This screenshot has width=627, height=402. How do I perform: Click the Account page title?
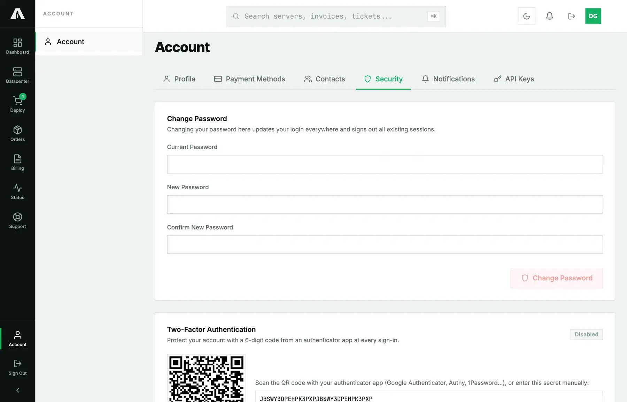coord(182,47)
